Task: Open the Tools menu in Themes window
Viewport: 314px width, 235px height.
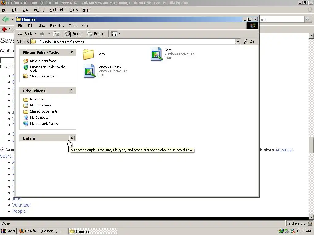Action: (72, 26)
